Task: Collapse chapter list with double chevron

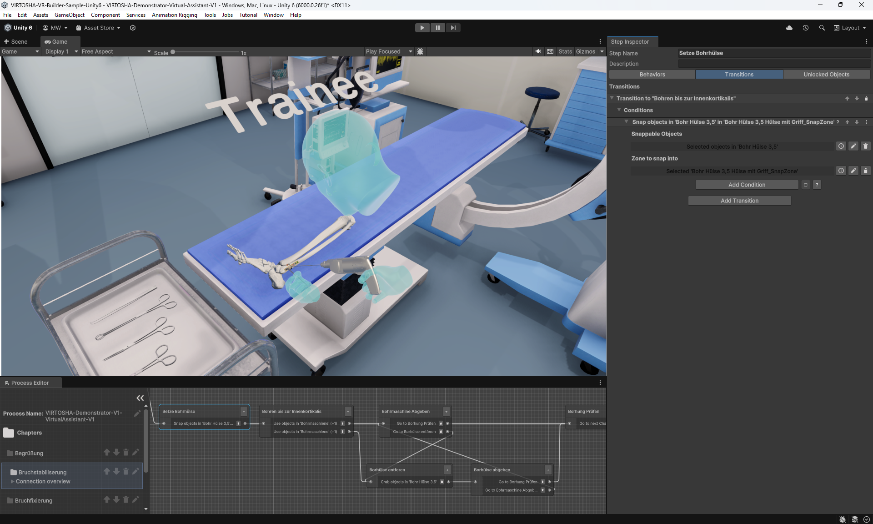Action: (x=140, y=398)
